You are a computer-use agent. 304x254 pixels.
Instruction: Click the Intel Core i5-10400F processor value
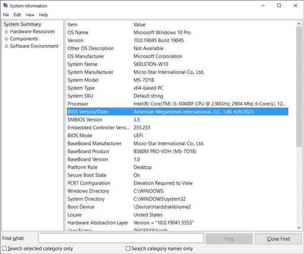click(x=209, y=104)
